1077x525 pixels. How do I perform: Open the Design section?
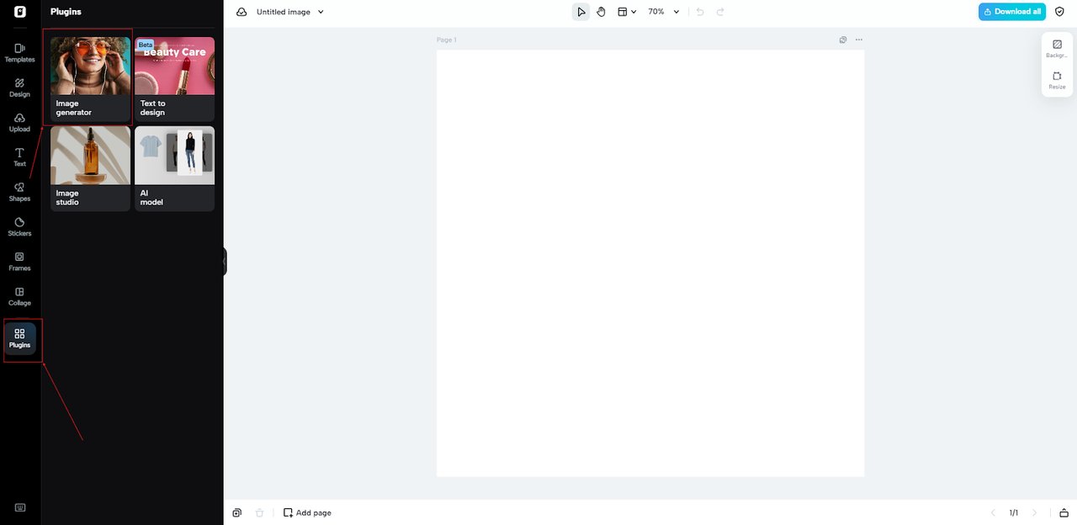point(19,87)
